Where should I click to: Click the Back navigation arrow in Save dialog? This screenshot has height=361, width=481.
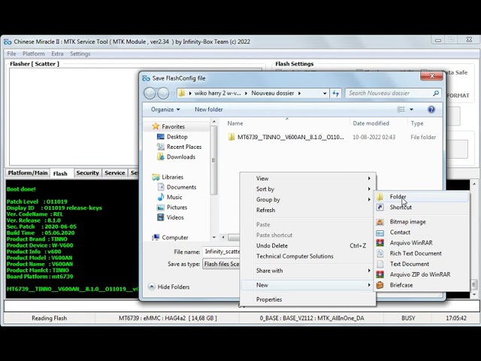(x=150, y=93)
